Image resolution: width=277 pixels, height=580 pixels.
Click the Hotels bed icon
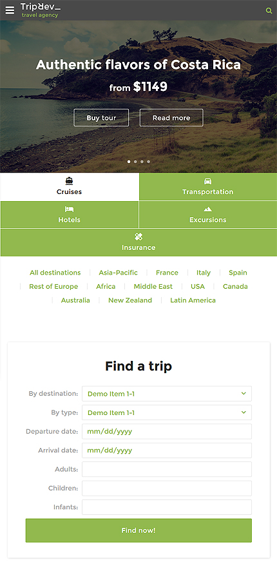point(69,209)
